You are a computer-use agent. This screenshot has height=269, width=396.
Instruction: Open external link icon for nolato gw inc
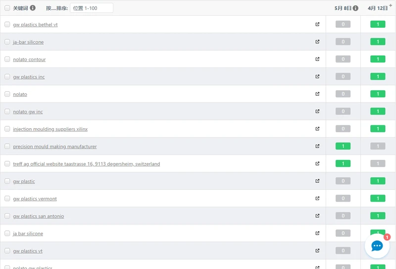317,111
